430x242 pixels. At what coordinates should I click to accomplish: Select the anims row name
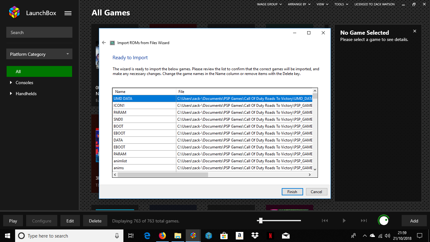[119, 168]
